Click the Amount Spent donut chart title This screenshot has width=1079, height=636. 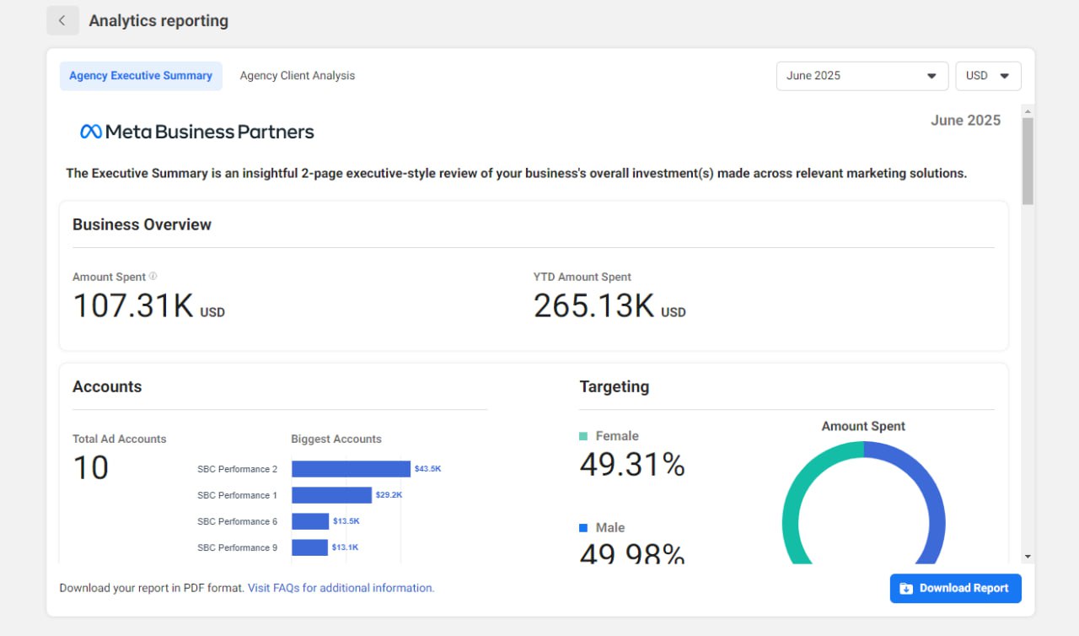click(x=863, y=426)
